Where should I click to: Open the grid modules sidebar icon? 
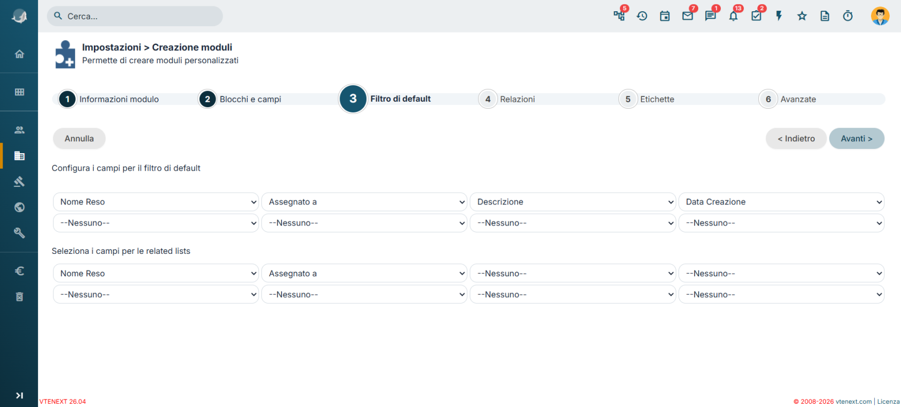pos(19,92)
